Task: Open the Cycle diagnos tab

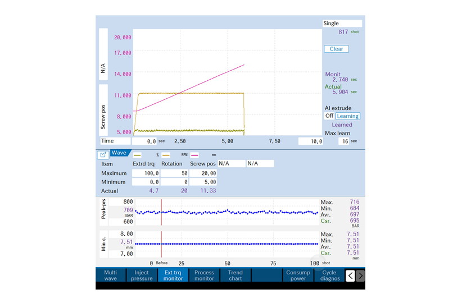Action: click(x=330, y=276)
